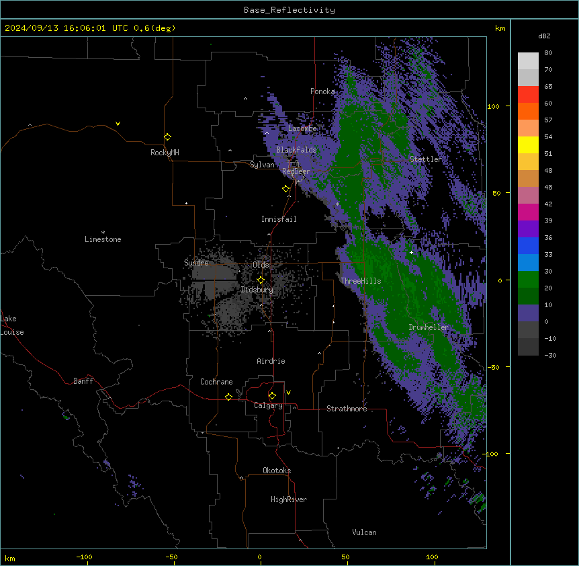Pick the red 65-60 dBZ legend swatch
Screen dimensions: 579x566
click(x=528, y=95)
